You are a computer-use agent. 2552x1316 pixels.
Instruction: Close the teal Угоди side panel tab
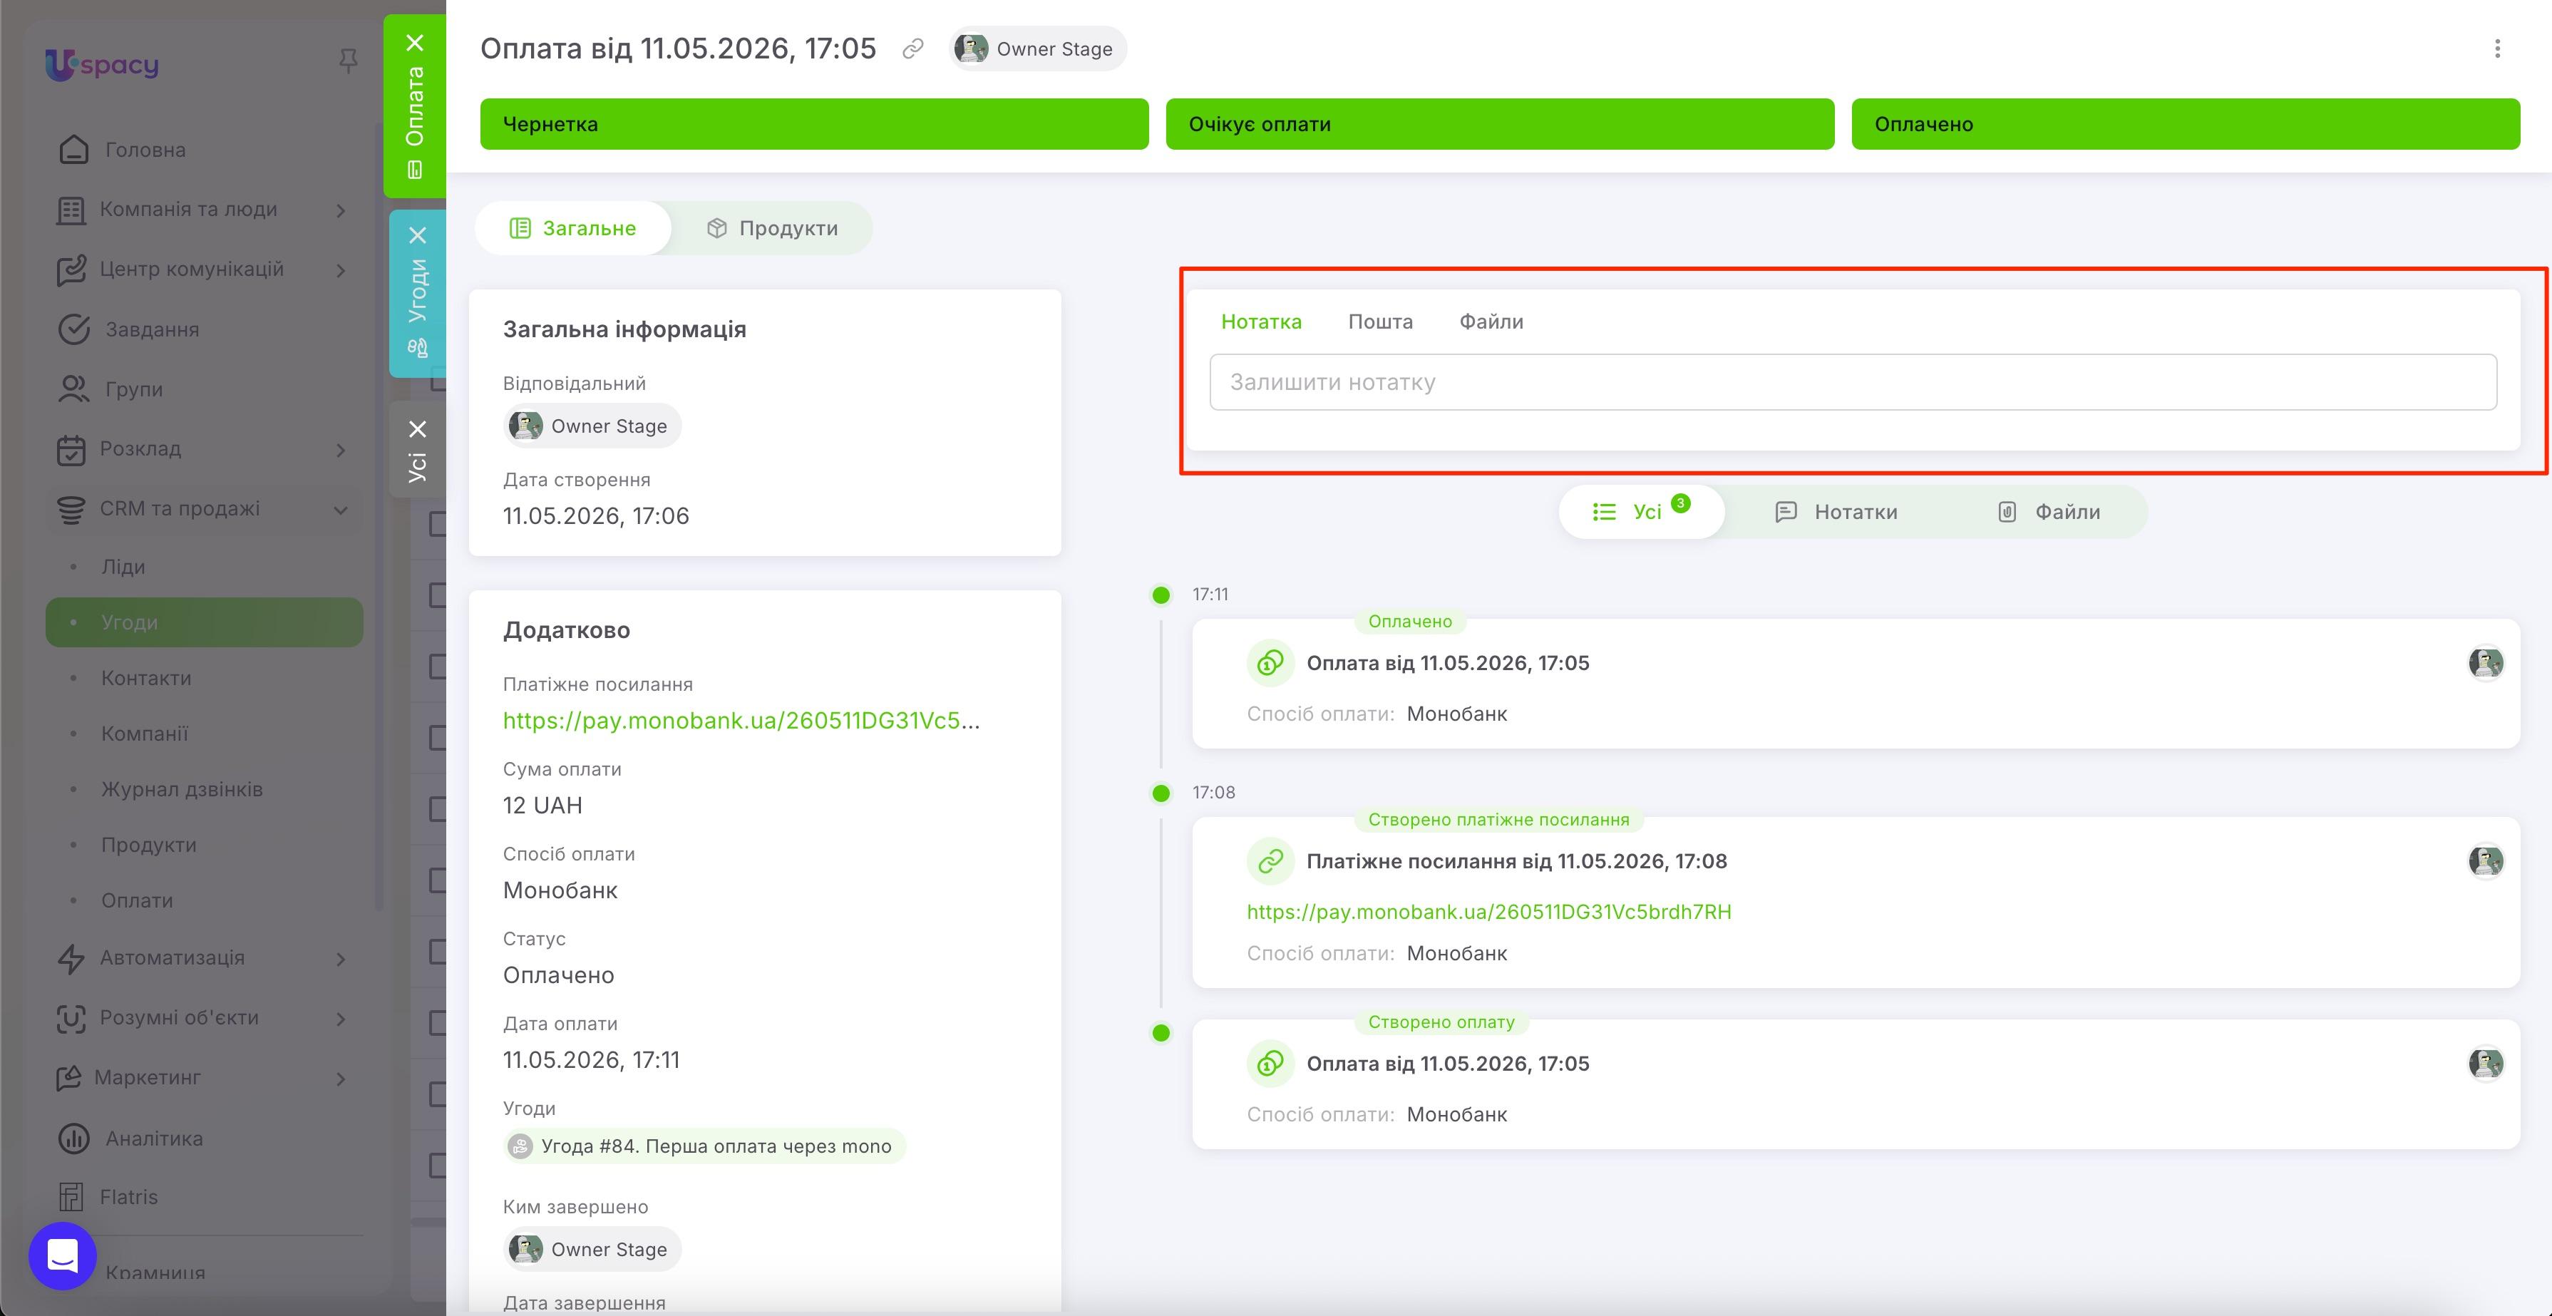418,235
